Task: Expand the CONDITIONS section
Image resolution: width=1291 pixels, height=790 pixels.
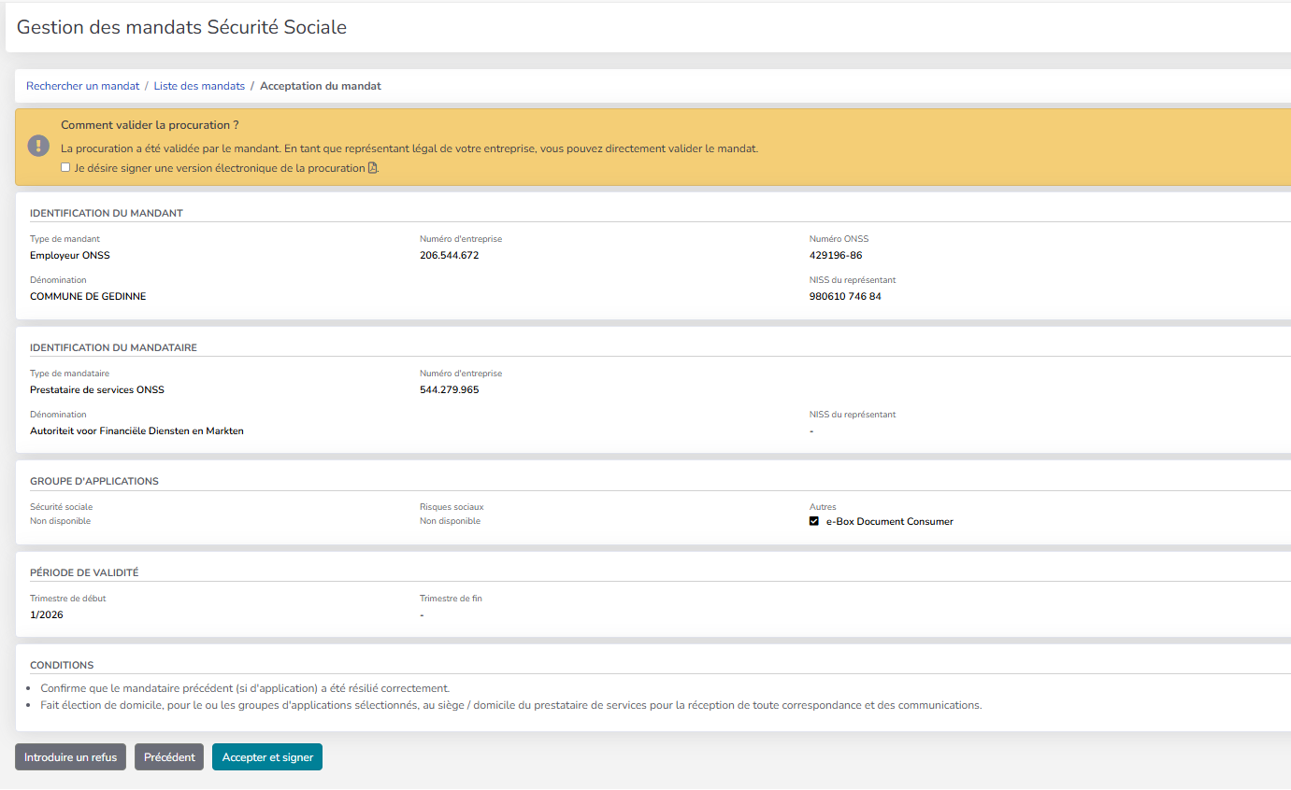Action: coord(62,665)
